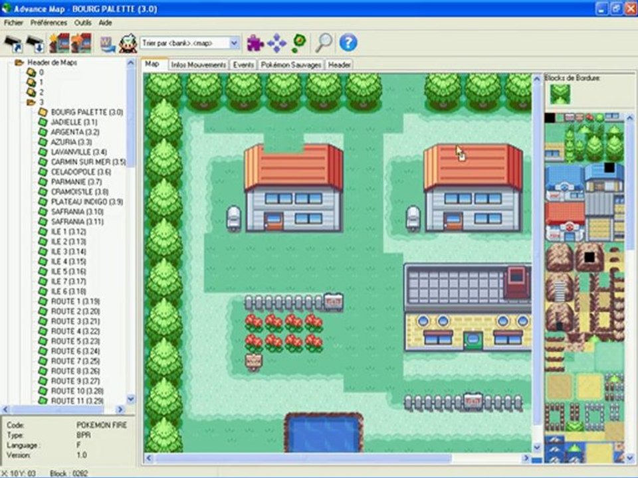This screenshot has height=478, width=638.
Task: Click map view vertical scroll-down arrow
Action: click(x=537, y=447)
